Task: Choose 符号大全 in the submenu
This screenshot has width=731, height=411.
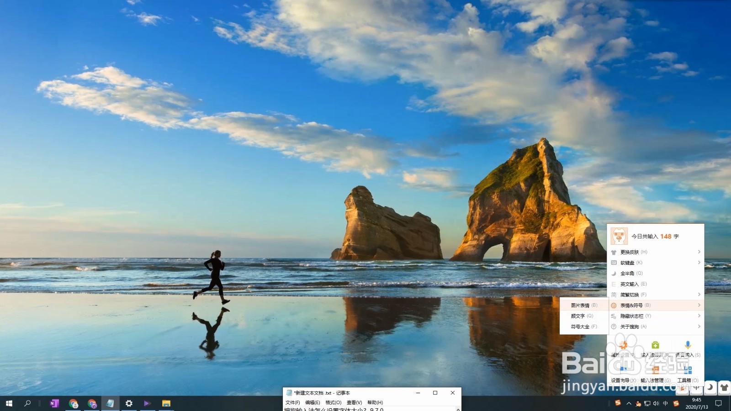Action: coord(584,327)
